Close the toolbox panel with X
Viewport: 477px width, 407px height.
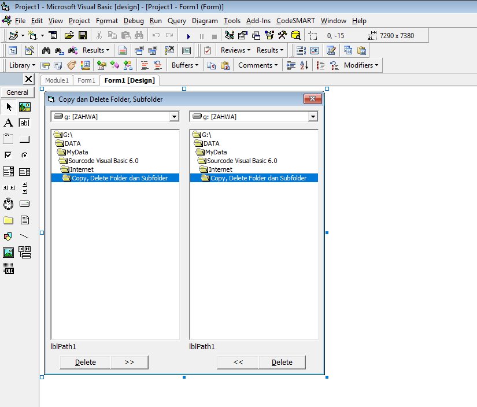click(x=28, y=79)
